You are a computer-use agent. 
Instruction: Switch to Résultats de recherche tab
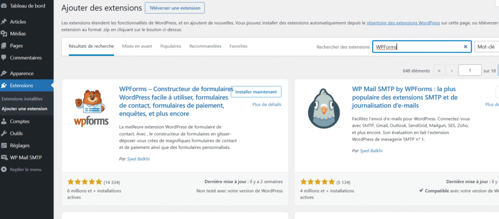click(x=91, y=46)
